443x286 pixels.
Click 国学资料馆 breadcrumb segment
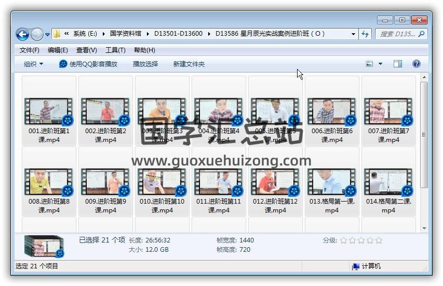[x=126, y=34]
